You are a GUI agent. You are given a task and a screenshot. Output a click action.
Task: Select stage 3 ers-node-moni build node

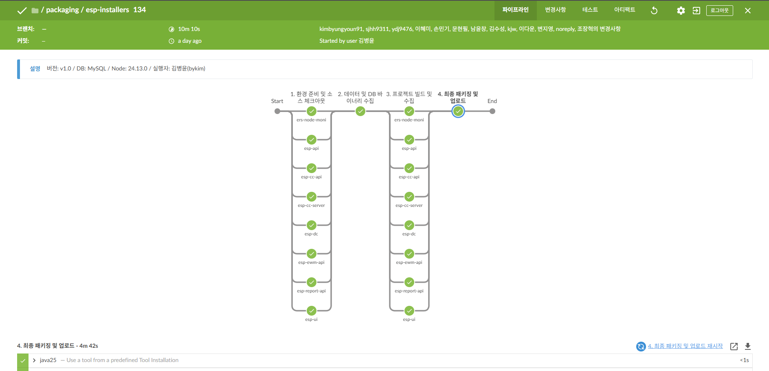pyautogui.click(x=409, y=111)
